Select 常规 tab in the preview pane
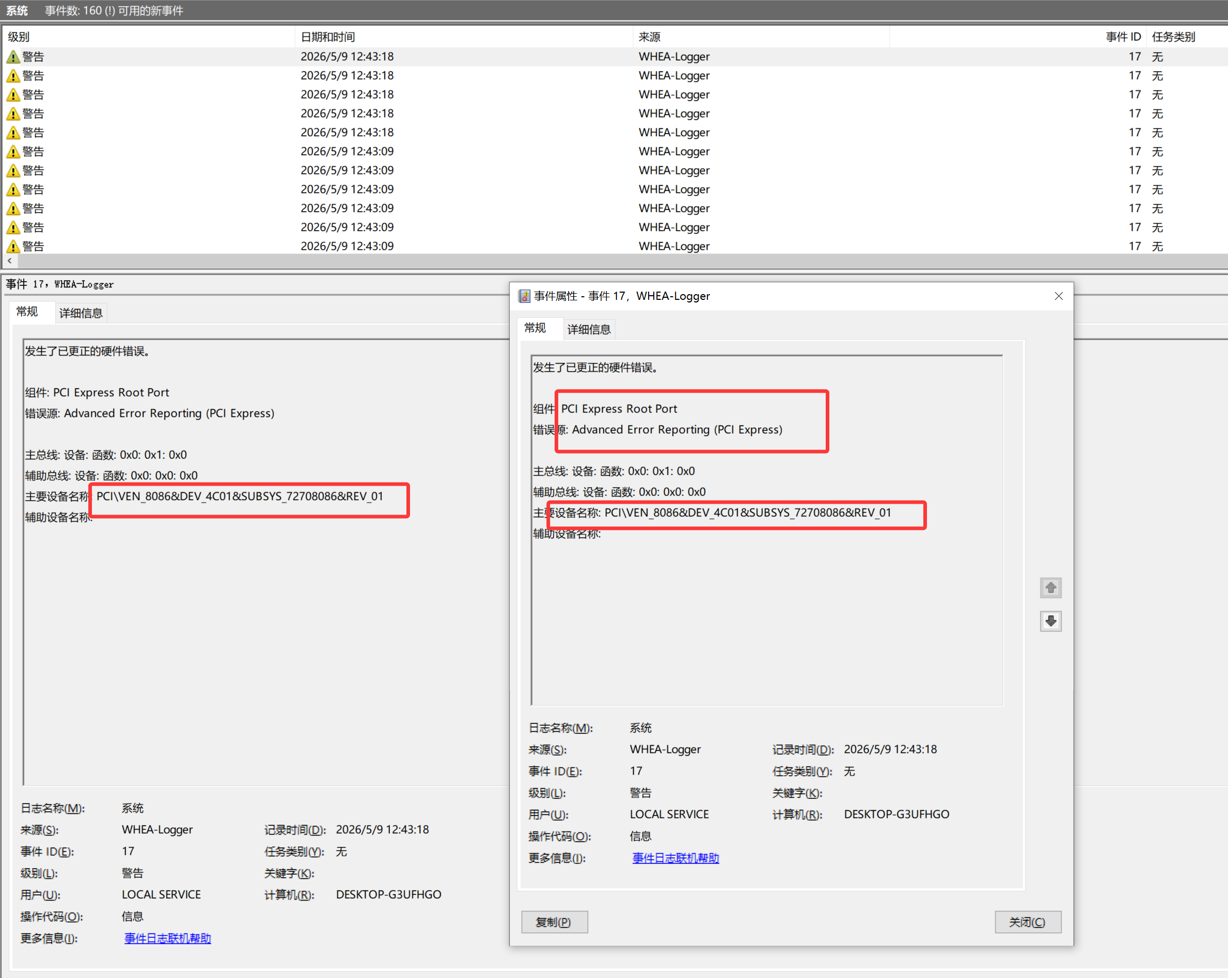Image resolution: width=1228 pixels, height=978 pixels. pyautogui.click(x=27, y=311)
